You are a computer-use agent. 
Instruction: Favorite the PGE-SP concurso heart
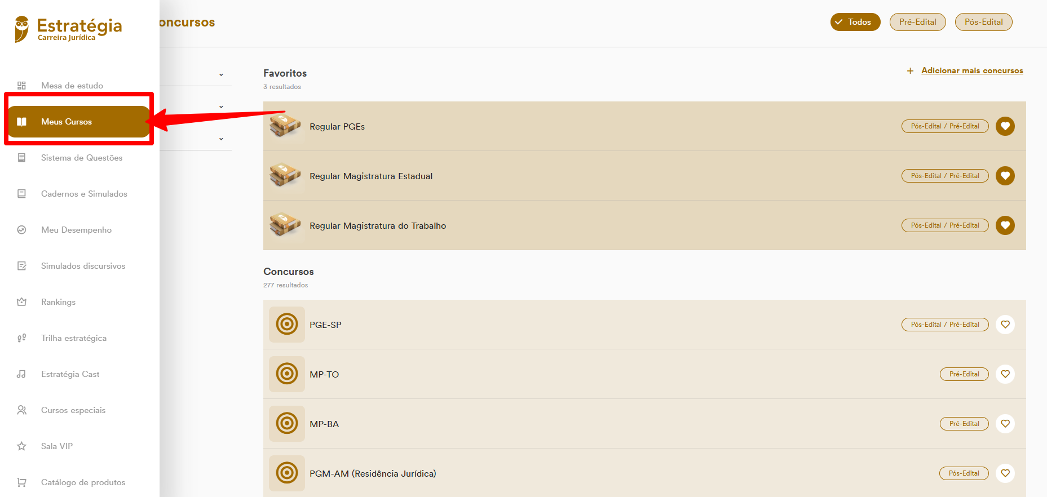tap(1005, 325)
